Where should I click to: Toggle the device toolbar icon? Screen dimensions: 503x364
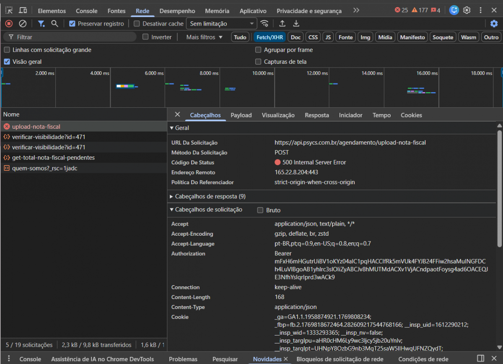pyautogui.click(x=23, y=10)
